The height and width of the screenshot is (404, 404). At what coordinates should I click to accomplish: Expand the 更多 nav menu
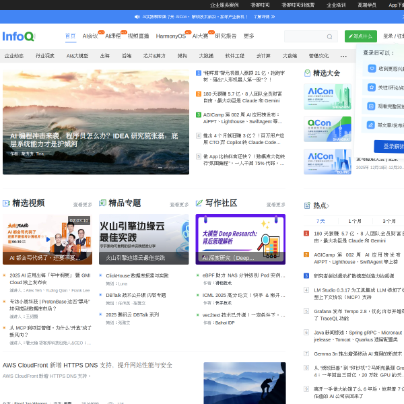point(248,36)
